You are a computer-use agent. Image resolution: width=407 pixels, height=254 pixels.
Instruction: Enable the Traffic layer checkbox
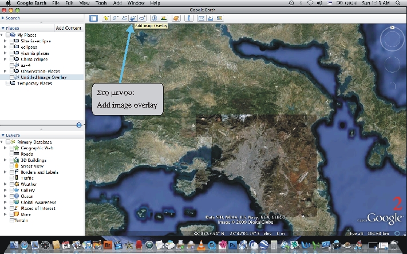[x=11, y=178]
